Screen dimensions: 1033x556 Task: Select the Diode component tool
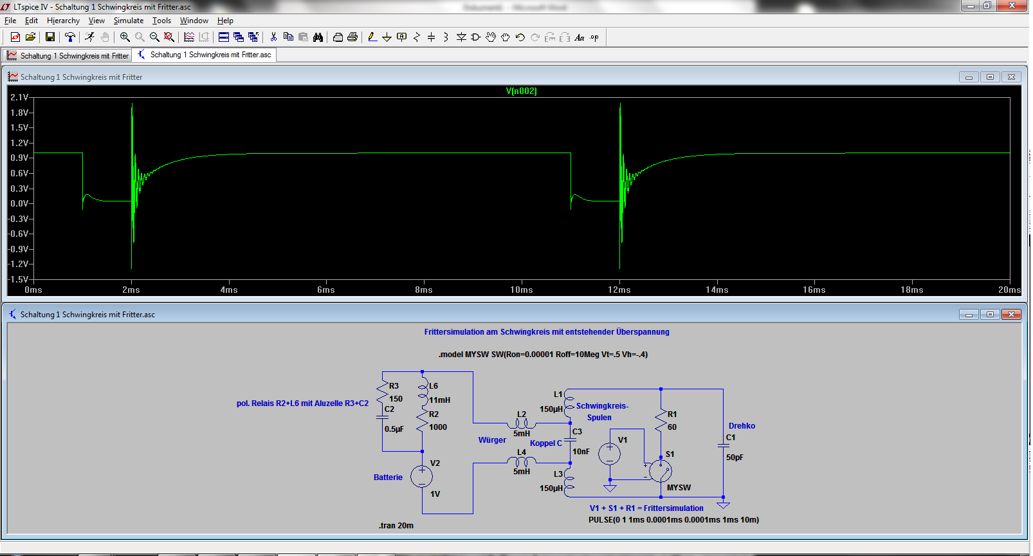(x=461, y=37)
